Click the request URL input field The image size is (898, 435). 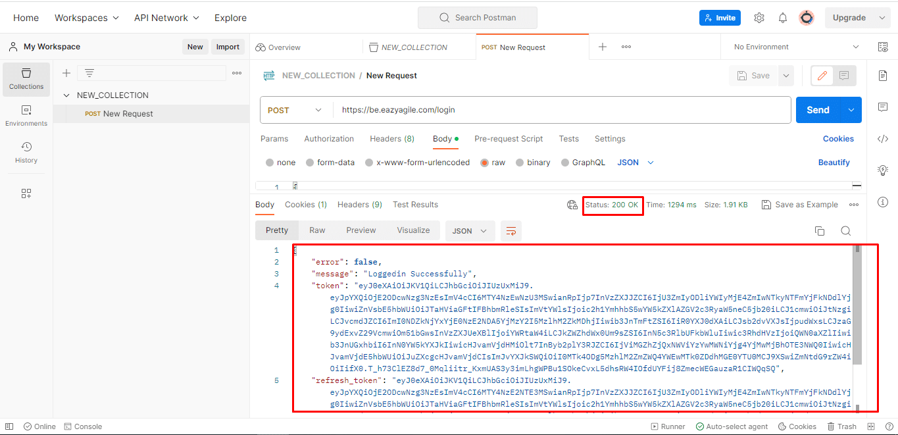click(562, 110)
